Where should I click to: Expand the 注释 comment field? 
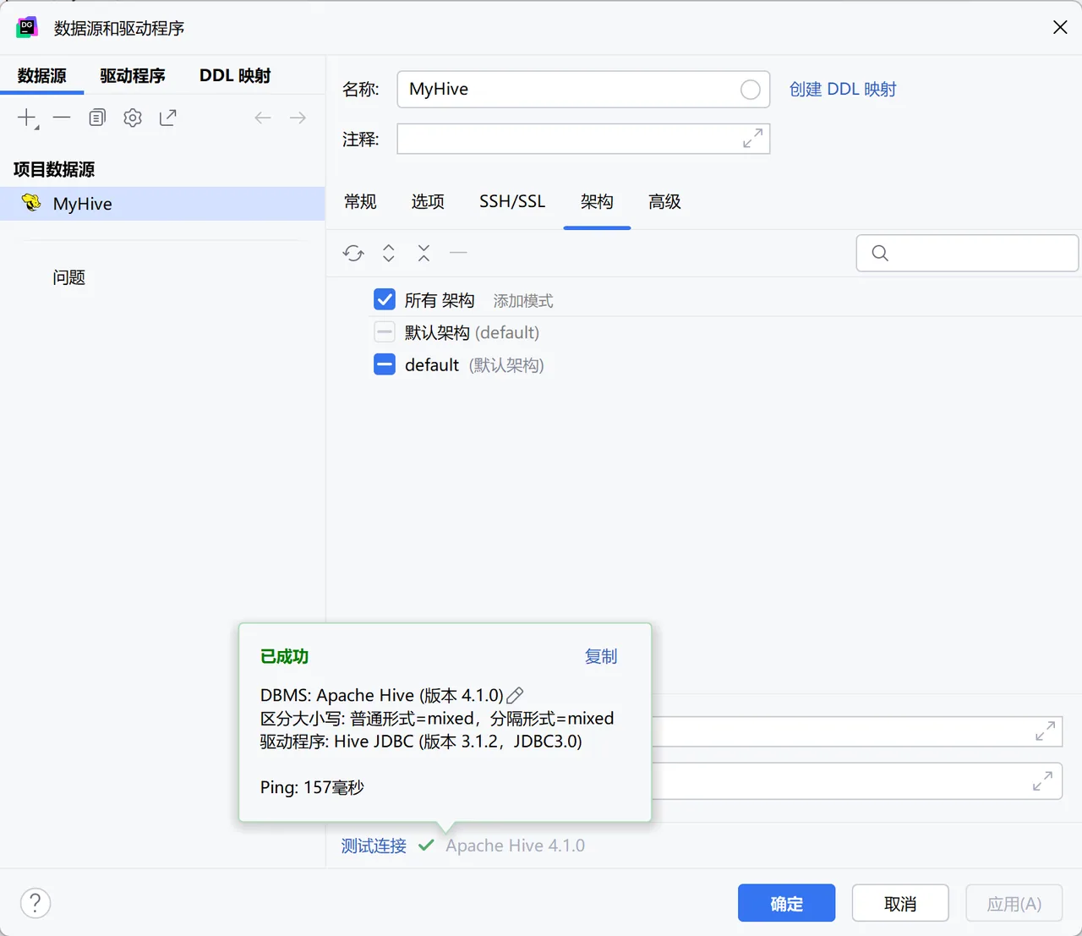coord(752,139)
